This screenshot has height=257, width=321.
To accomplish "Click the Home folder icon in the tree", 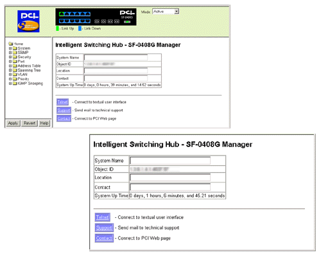I will [11, 44].
